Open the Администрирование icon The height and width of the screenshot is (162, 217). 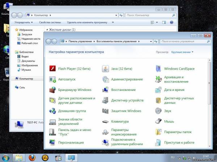[x=106, y=79]
